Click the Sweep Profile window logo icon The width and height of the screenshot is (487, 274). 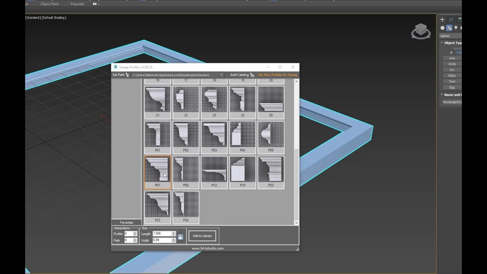pyautogui.click(x=116, y=67)
